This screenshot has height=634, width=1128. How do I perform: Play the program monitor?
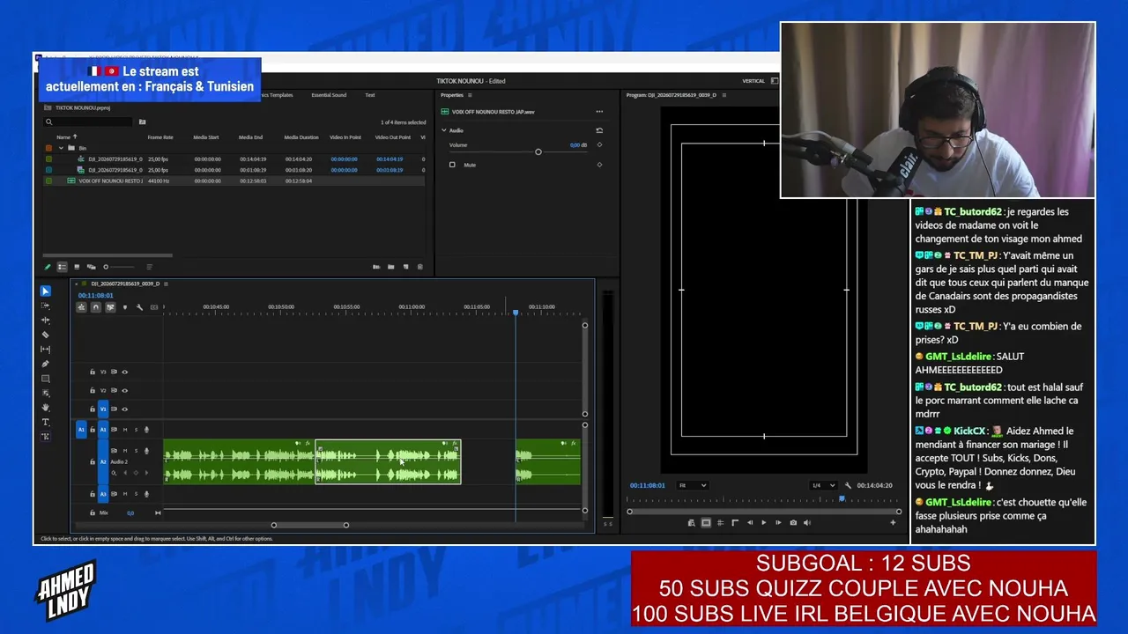click(x=763, y=523)
